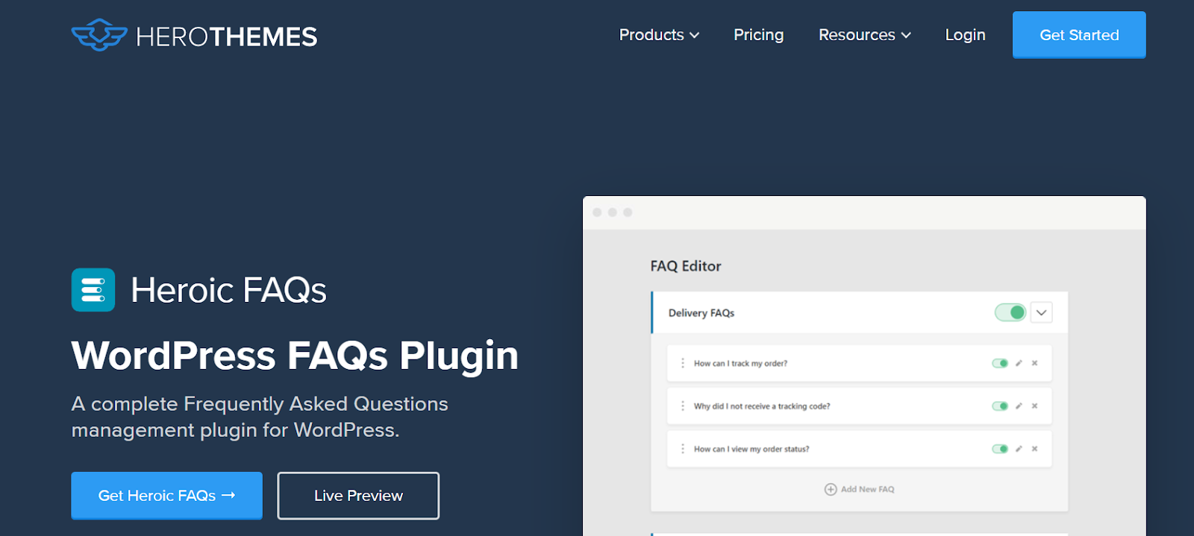This screenshot has height=536, width=1194.
Task: Delete 'How can I track my order?' with the X icon
Action: (x=1034, y=363)
